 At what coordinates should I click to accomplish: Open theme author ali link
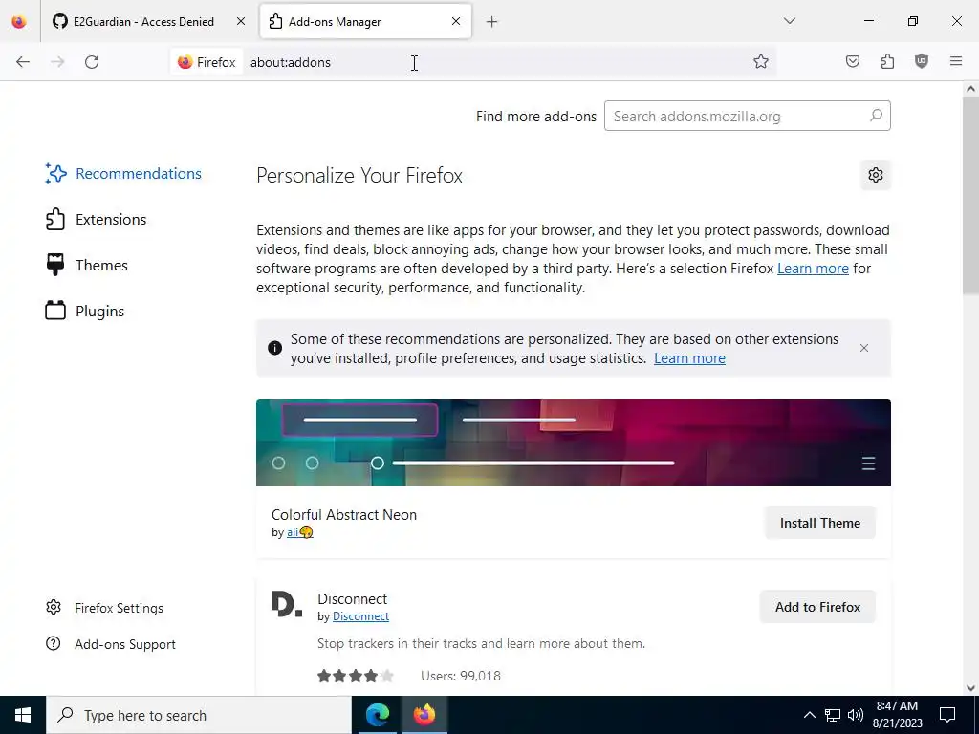click(299, 532)
